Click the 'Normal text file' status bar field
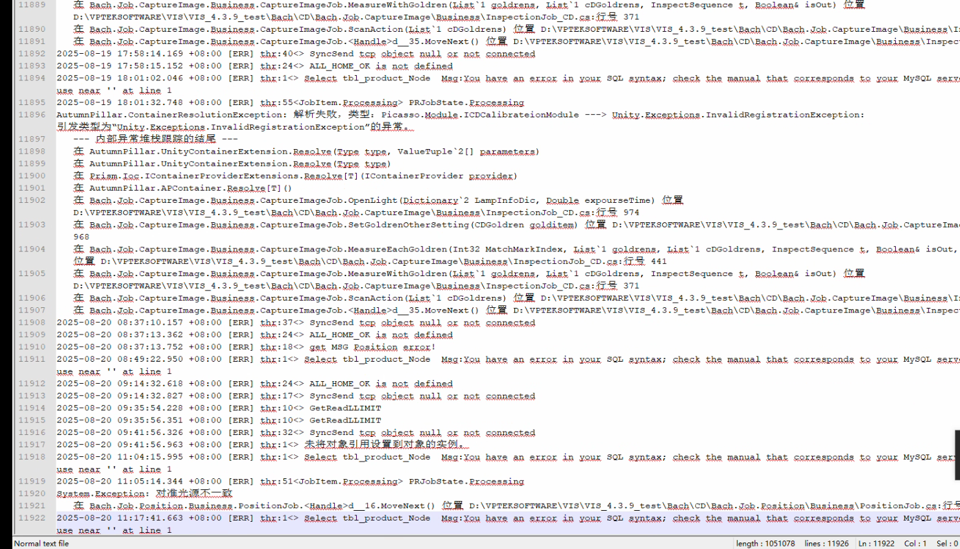 tap(42, 544)
